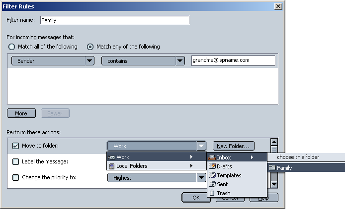Click the Inbox folder icon in submenu
The image size is (345, 209).
point(212,157)
